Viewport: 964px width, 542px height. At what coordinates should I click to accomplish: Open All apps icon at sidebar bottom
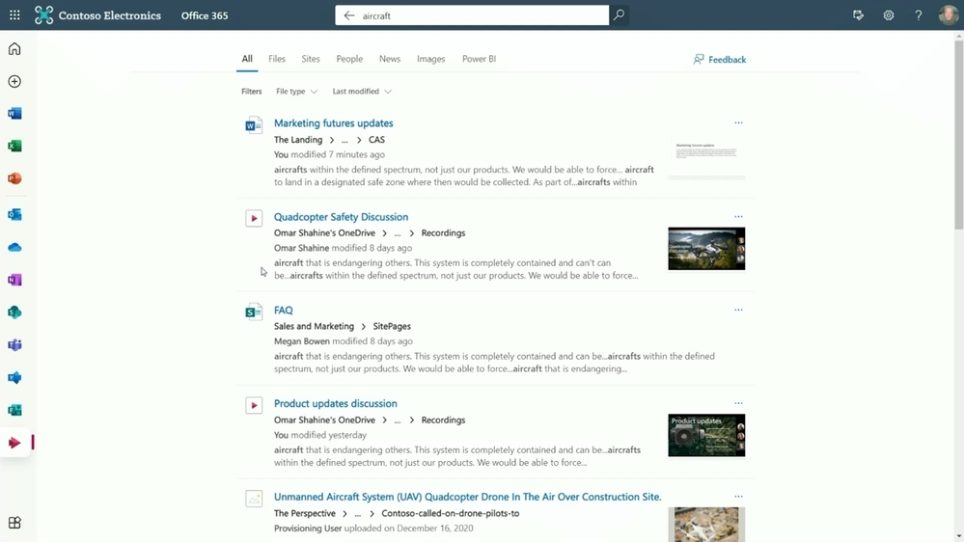pyautogui.click(x=14, y=523)
